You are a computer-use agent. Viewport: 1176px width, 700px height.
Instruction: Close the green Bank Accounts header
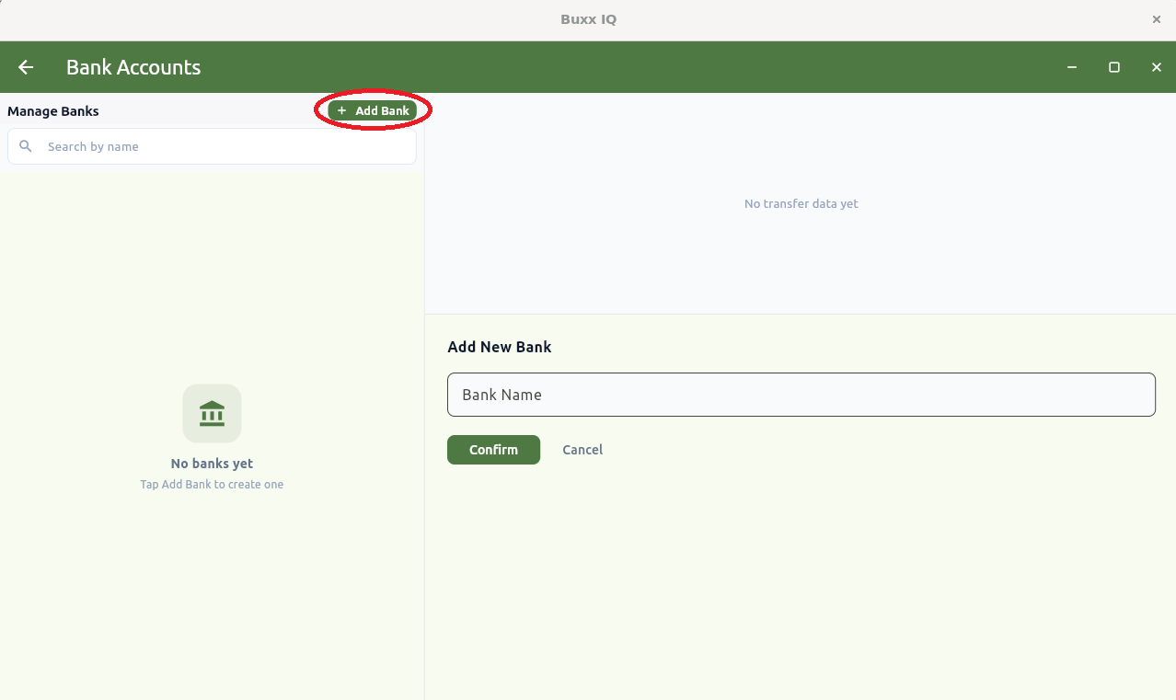(1157, 67)
